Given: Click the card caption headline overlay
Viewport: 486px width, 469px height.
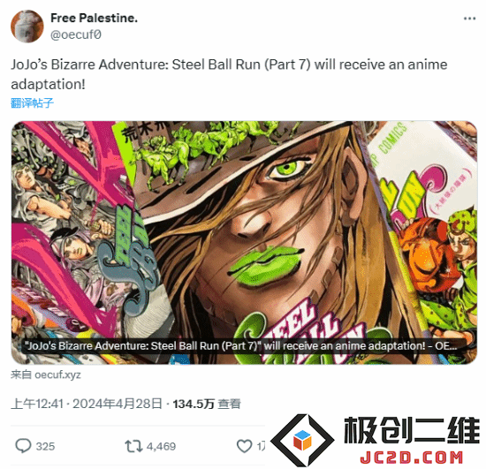Looking at the screenshot, I should [x=240, y=345].
